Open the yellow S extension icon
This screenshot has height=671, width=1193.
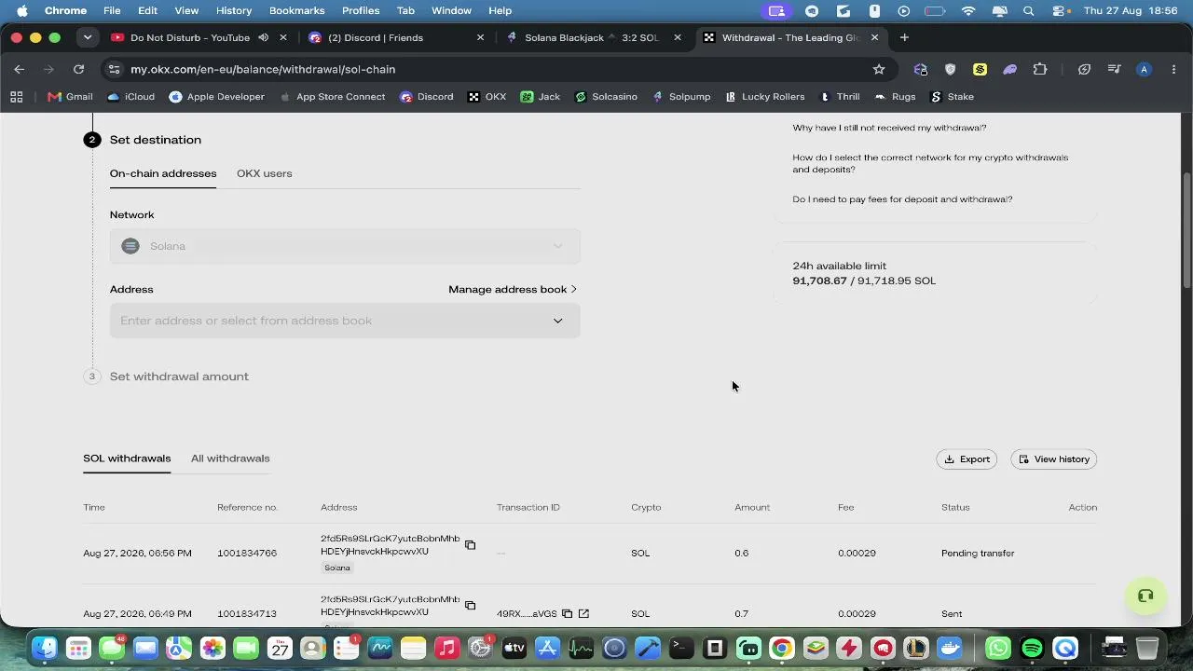[x=980, y=69]
